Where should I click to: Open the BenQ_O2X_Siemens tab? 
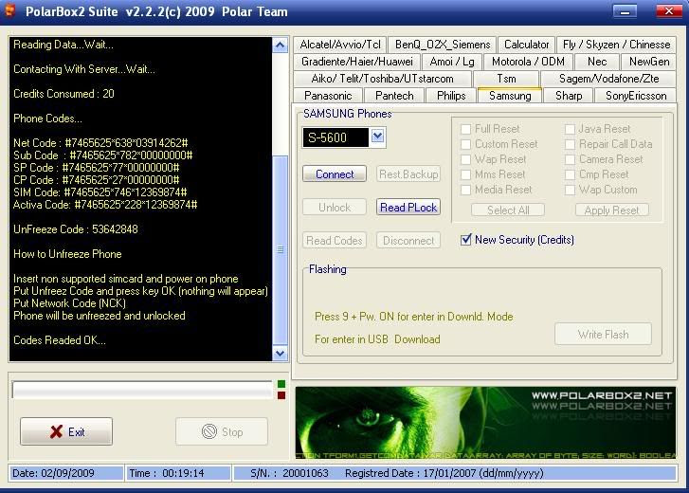(x=443, y=45)
